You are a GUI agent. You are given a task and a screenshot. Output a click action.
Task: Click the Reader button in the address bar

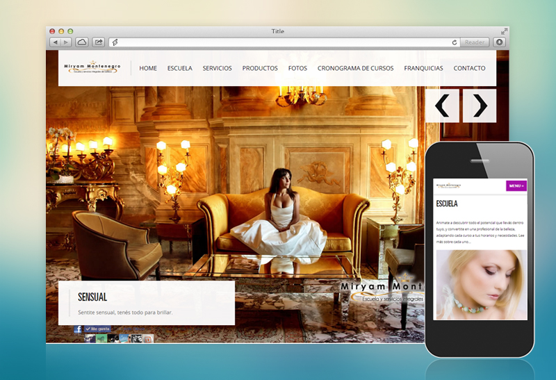tap(475, 42)
